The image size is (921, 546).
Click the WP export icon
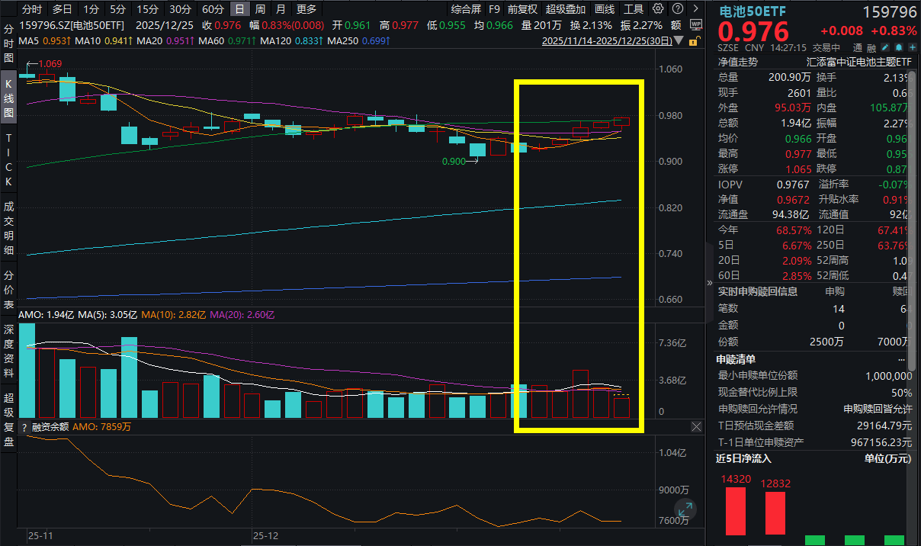(695, 24)
